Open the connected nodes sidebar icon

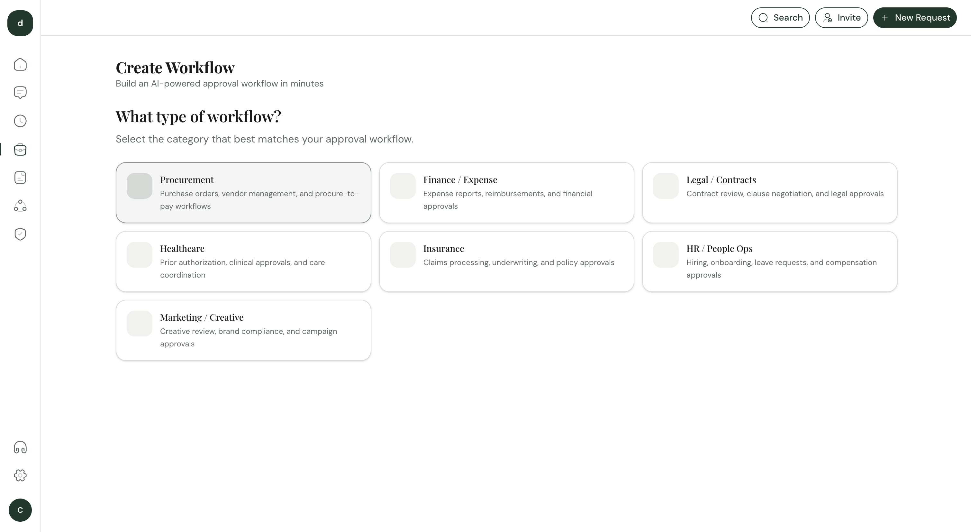(x=20, y=206)
